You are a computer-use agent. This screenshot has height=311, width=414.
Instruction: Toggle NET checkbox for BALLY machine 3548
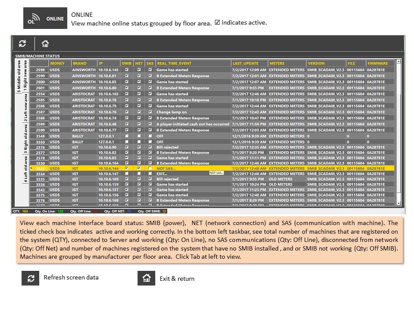(139, 136)
